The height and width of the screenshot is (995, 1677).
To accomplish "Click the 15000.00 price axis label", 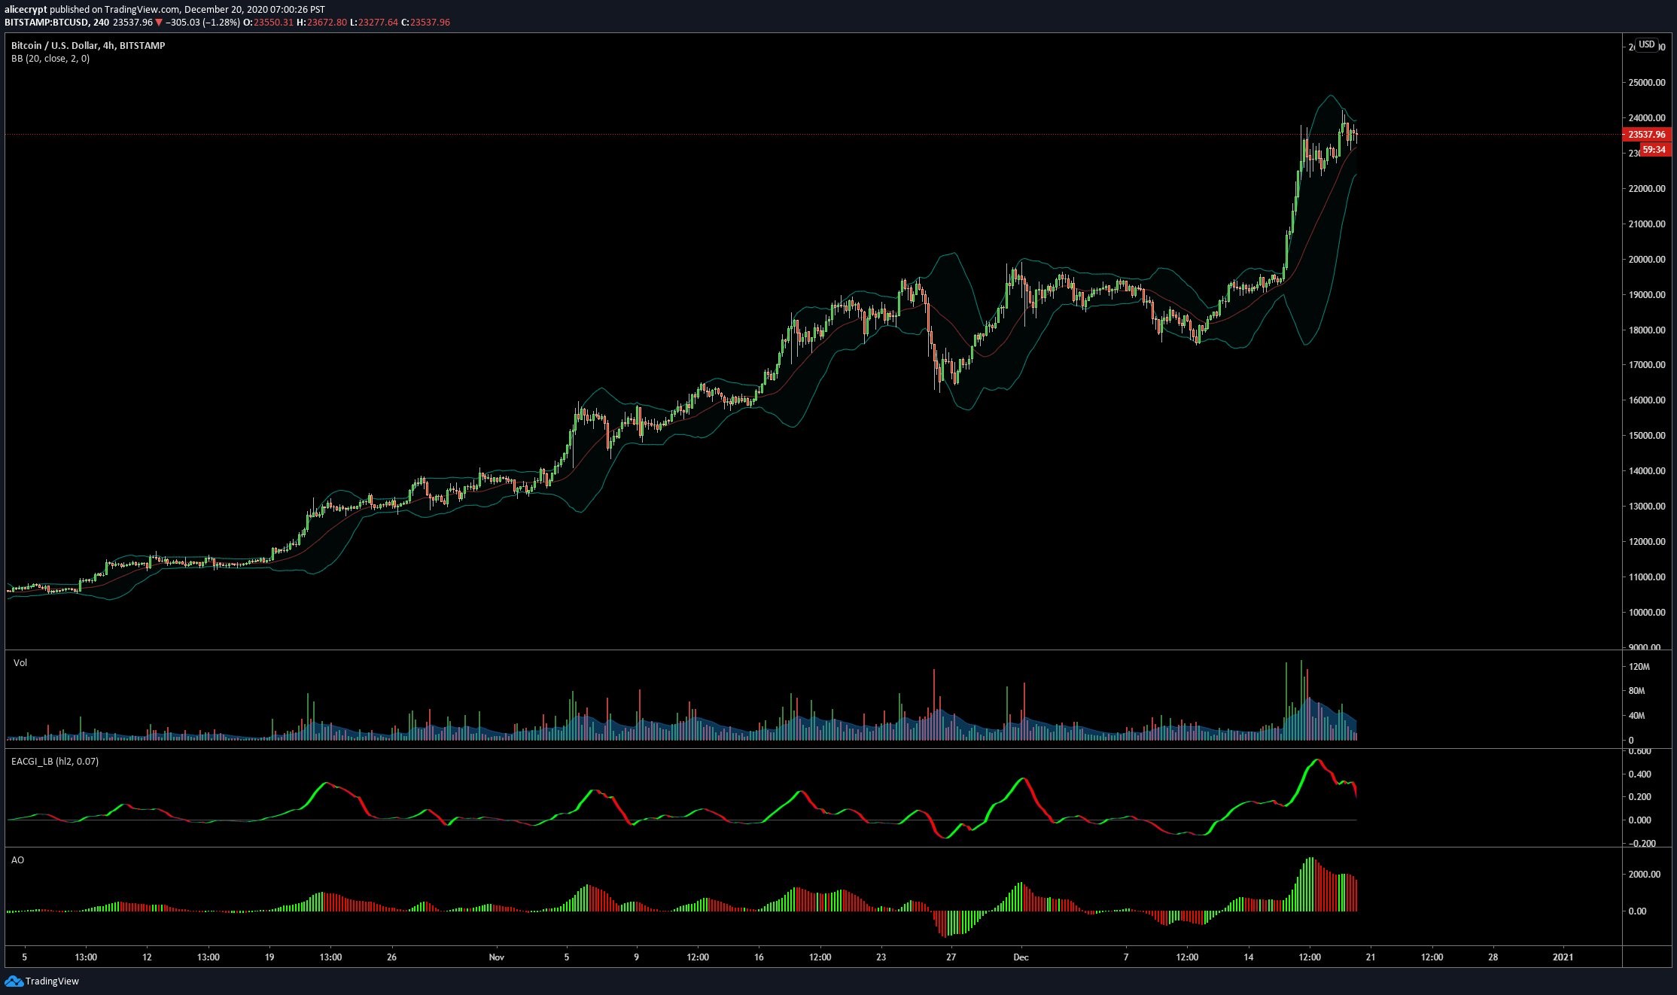I will tap(1647, 436).
